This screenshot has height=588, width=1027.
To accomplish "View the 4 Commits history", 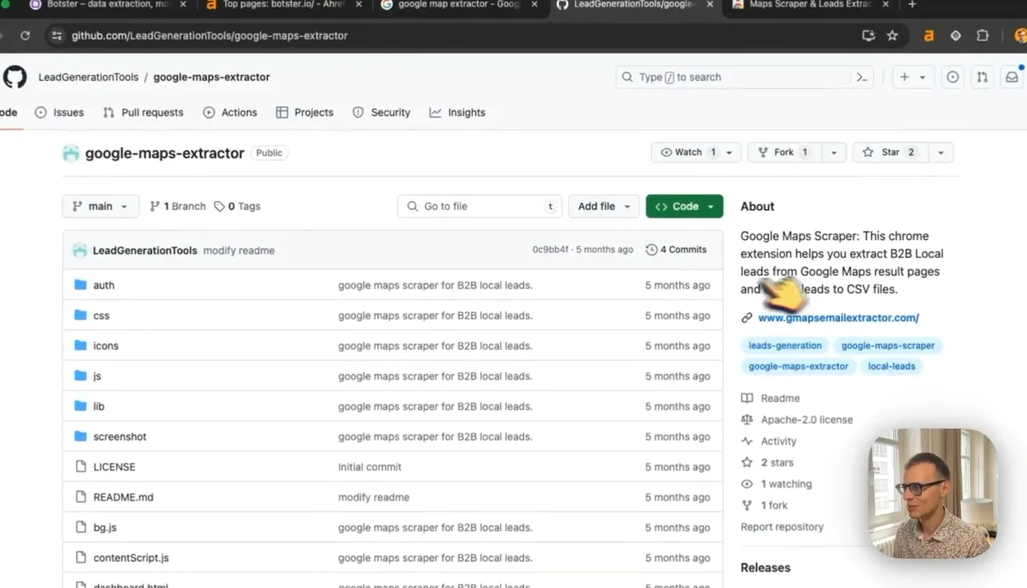I will click(676, 250).
